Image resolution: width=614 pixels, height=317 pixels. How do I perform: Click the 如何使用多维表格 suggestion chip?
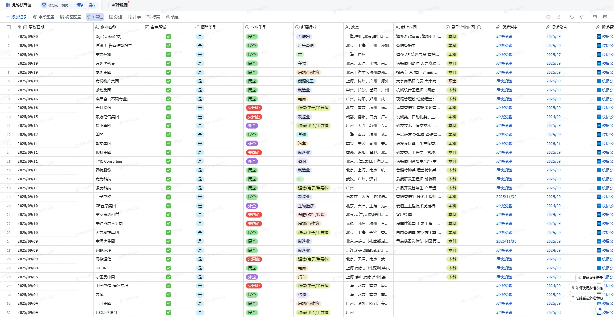[587, 288]
